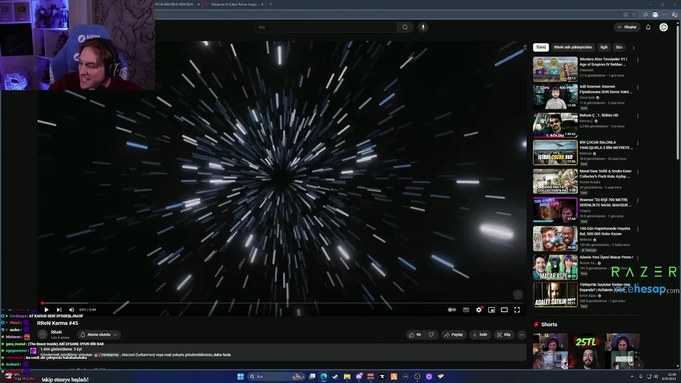This screenshot has height=383, width=681.
Task: Open the browser three-dots menu
Action: tap(665, 14)
